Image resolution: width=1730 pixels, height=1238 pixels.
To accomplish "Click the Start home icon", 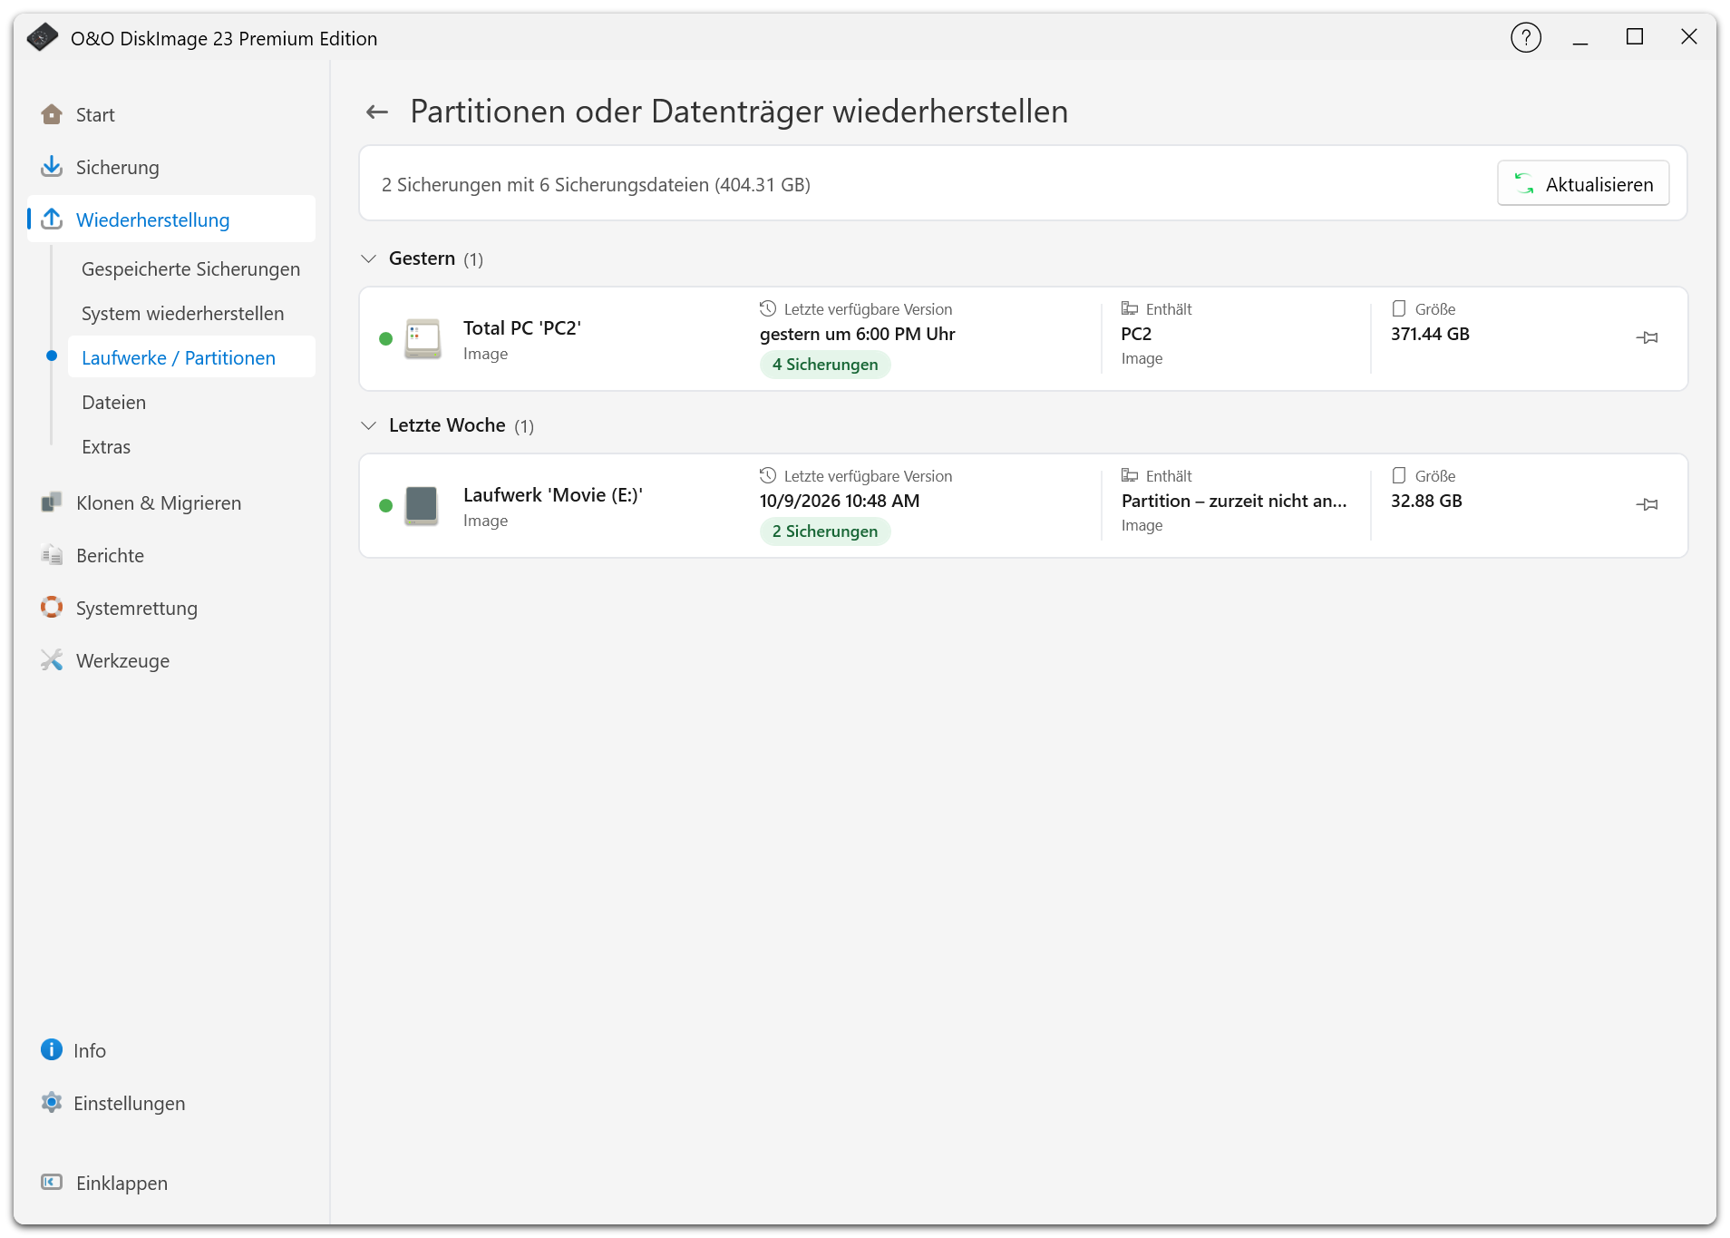I will click(x=52, y=114).
